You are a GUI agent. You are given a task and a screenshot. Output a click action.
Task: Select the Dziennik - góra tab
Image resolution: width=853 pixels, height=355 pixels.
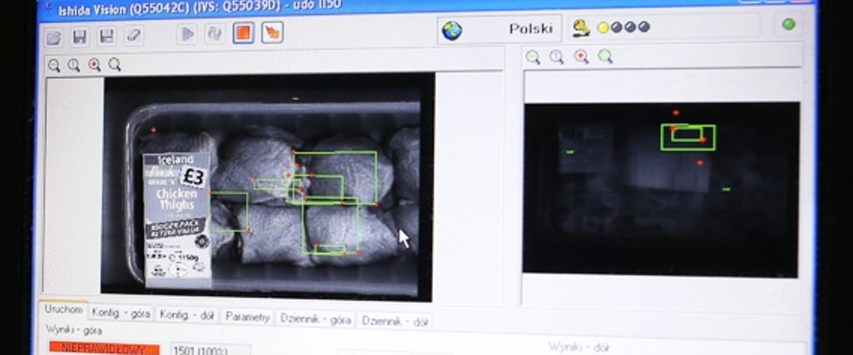pos(316,319)
